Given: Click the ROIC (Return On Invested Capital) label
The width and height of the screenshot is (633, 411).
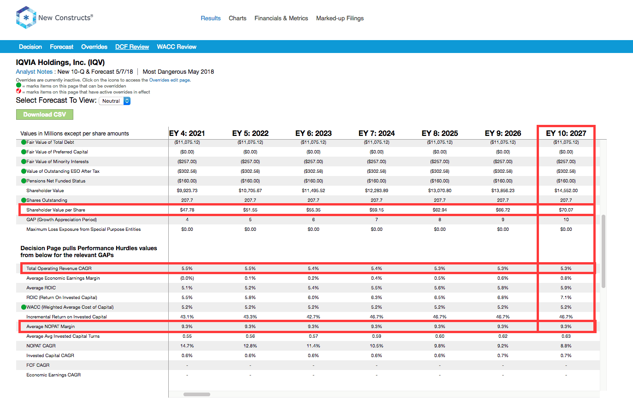Looking at the screenshot, I should [x=62, y=297].
